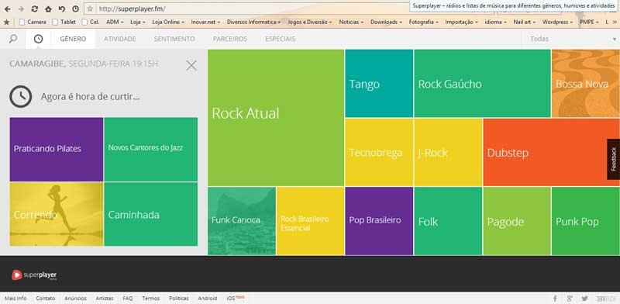Image resolution: width=620 pixels, height=304 pixels.
Task: Expand the Downloads bookmarks folder
Action: coord(386,22)
